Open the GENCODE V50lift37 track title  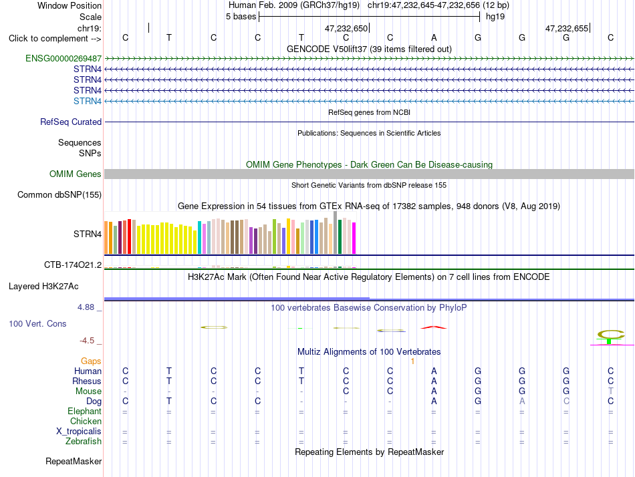coord(369,49)
